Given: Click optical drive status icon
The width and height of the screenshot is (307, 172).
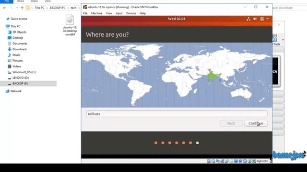Looking at the screenshot, I should (x=213, y=161).
